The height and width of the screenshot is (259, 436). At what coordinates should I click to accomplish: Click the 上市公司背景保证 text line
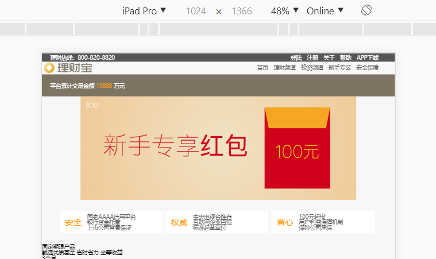tap(109, 228)
